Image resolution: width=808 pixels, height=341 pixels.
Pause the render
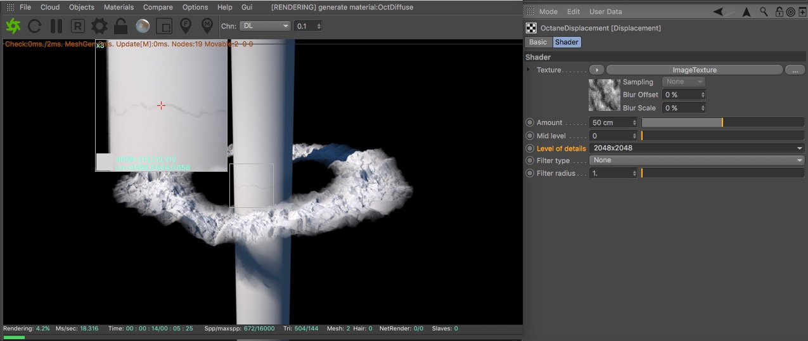(56, 26)
